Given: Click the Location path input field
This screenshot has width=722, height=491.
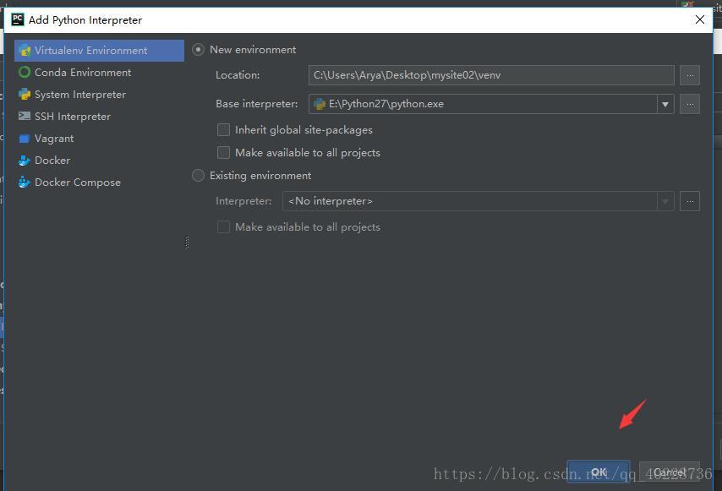Looking at the screenshot, I should 491,75.
